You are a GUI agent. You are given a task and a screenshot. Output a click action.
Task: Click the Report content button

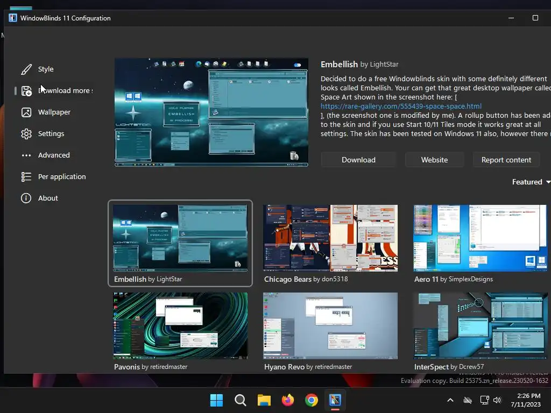pos(506,160)
